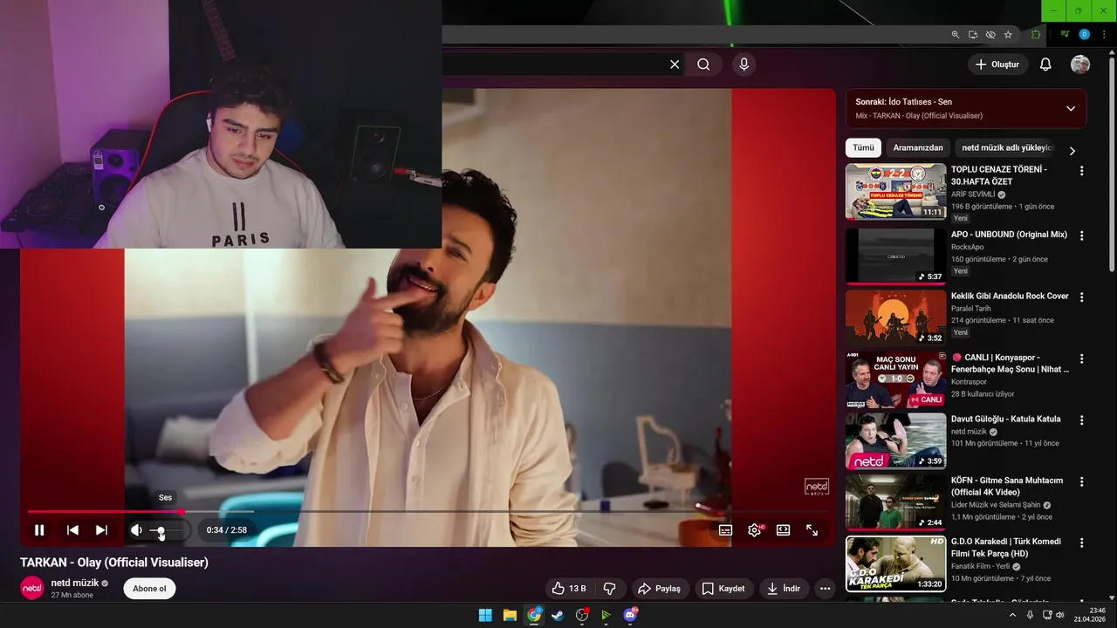The width and height of the screenshot is (1117, 628).
Task: Open the Konyaspor - Fenerbahçe live stream title
Action: [1011, 363]
